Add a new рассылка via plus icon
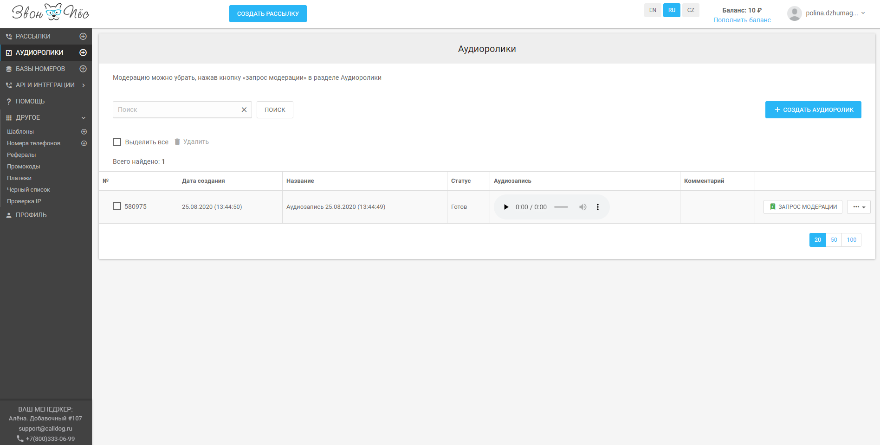Viewport: 880px width, 445px height. tap(83, 36)
